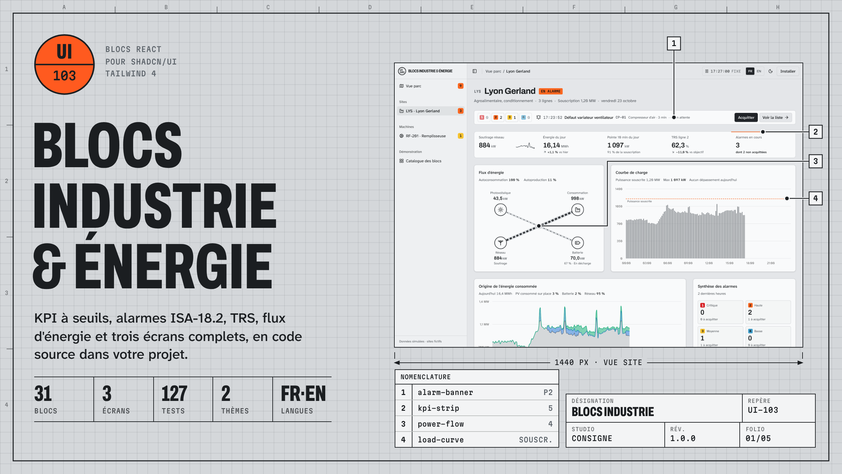The width and height of the screenshot is (842, 474).
Task: Open the Moyenne alarm summary card
Action: 720,336
